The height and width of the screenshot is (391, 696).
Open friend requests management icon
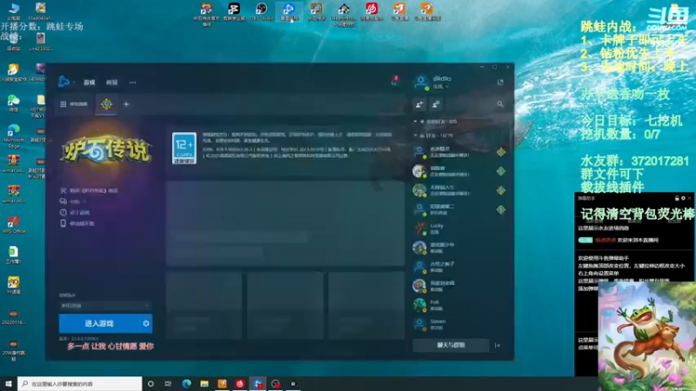pos(436,104)
